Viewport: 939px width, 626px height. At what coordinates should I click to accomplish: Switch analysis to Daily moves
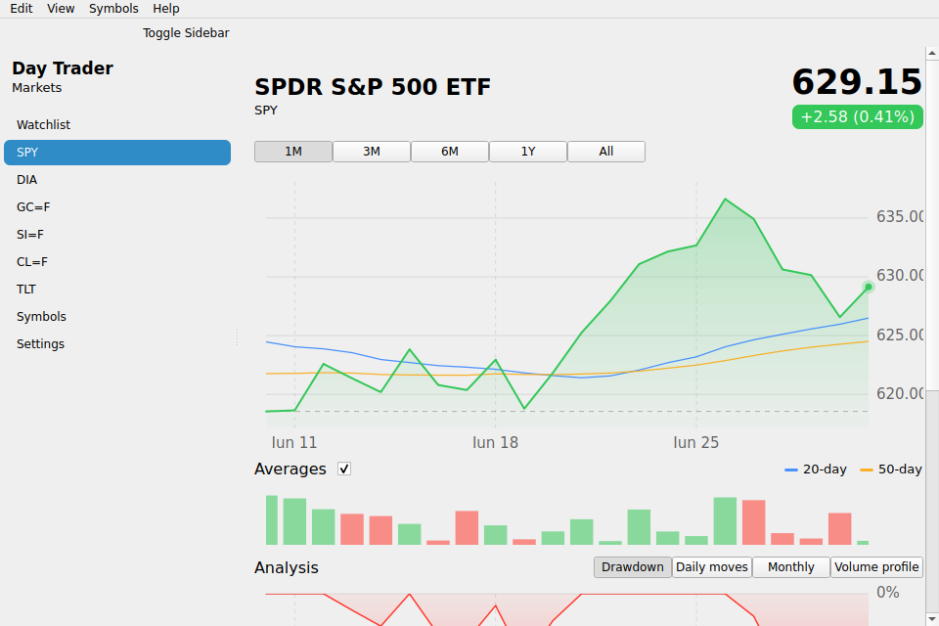pos(711,567)
